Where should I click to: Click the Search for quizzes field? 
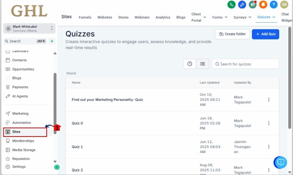pos(246,64)
